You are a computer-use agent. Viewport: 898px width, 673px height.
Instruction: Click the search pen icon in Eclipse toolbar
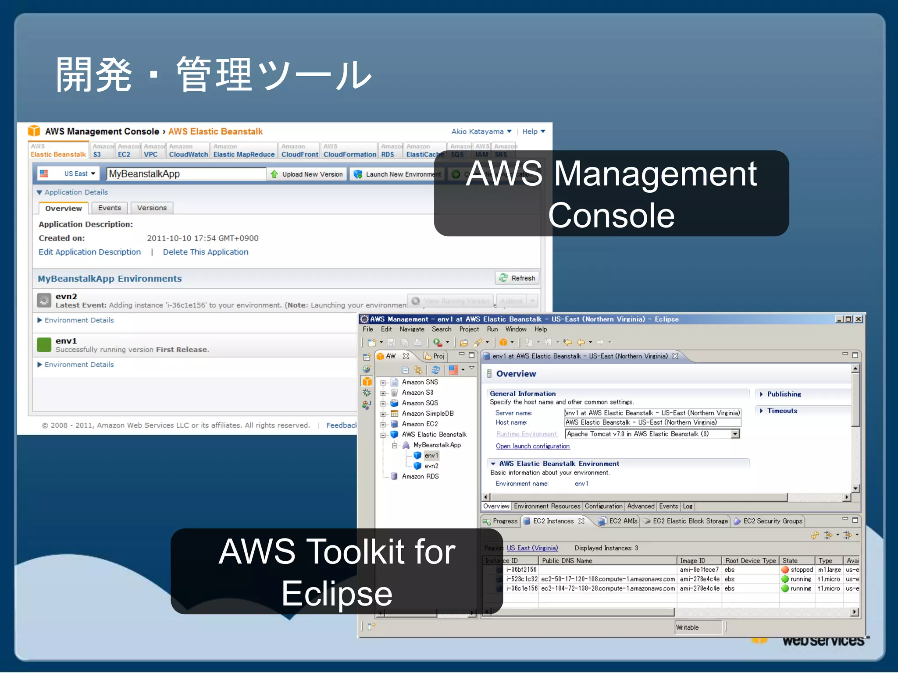point(478,342)
